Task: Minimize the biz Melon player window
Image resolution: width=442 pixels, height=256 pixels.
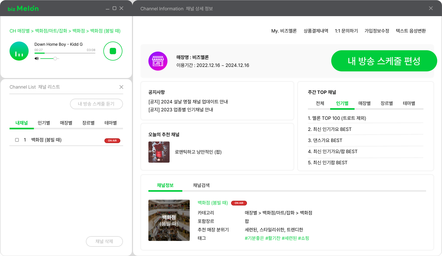Action: [108, 9]
